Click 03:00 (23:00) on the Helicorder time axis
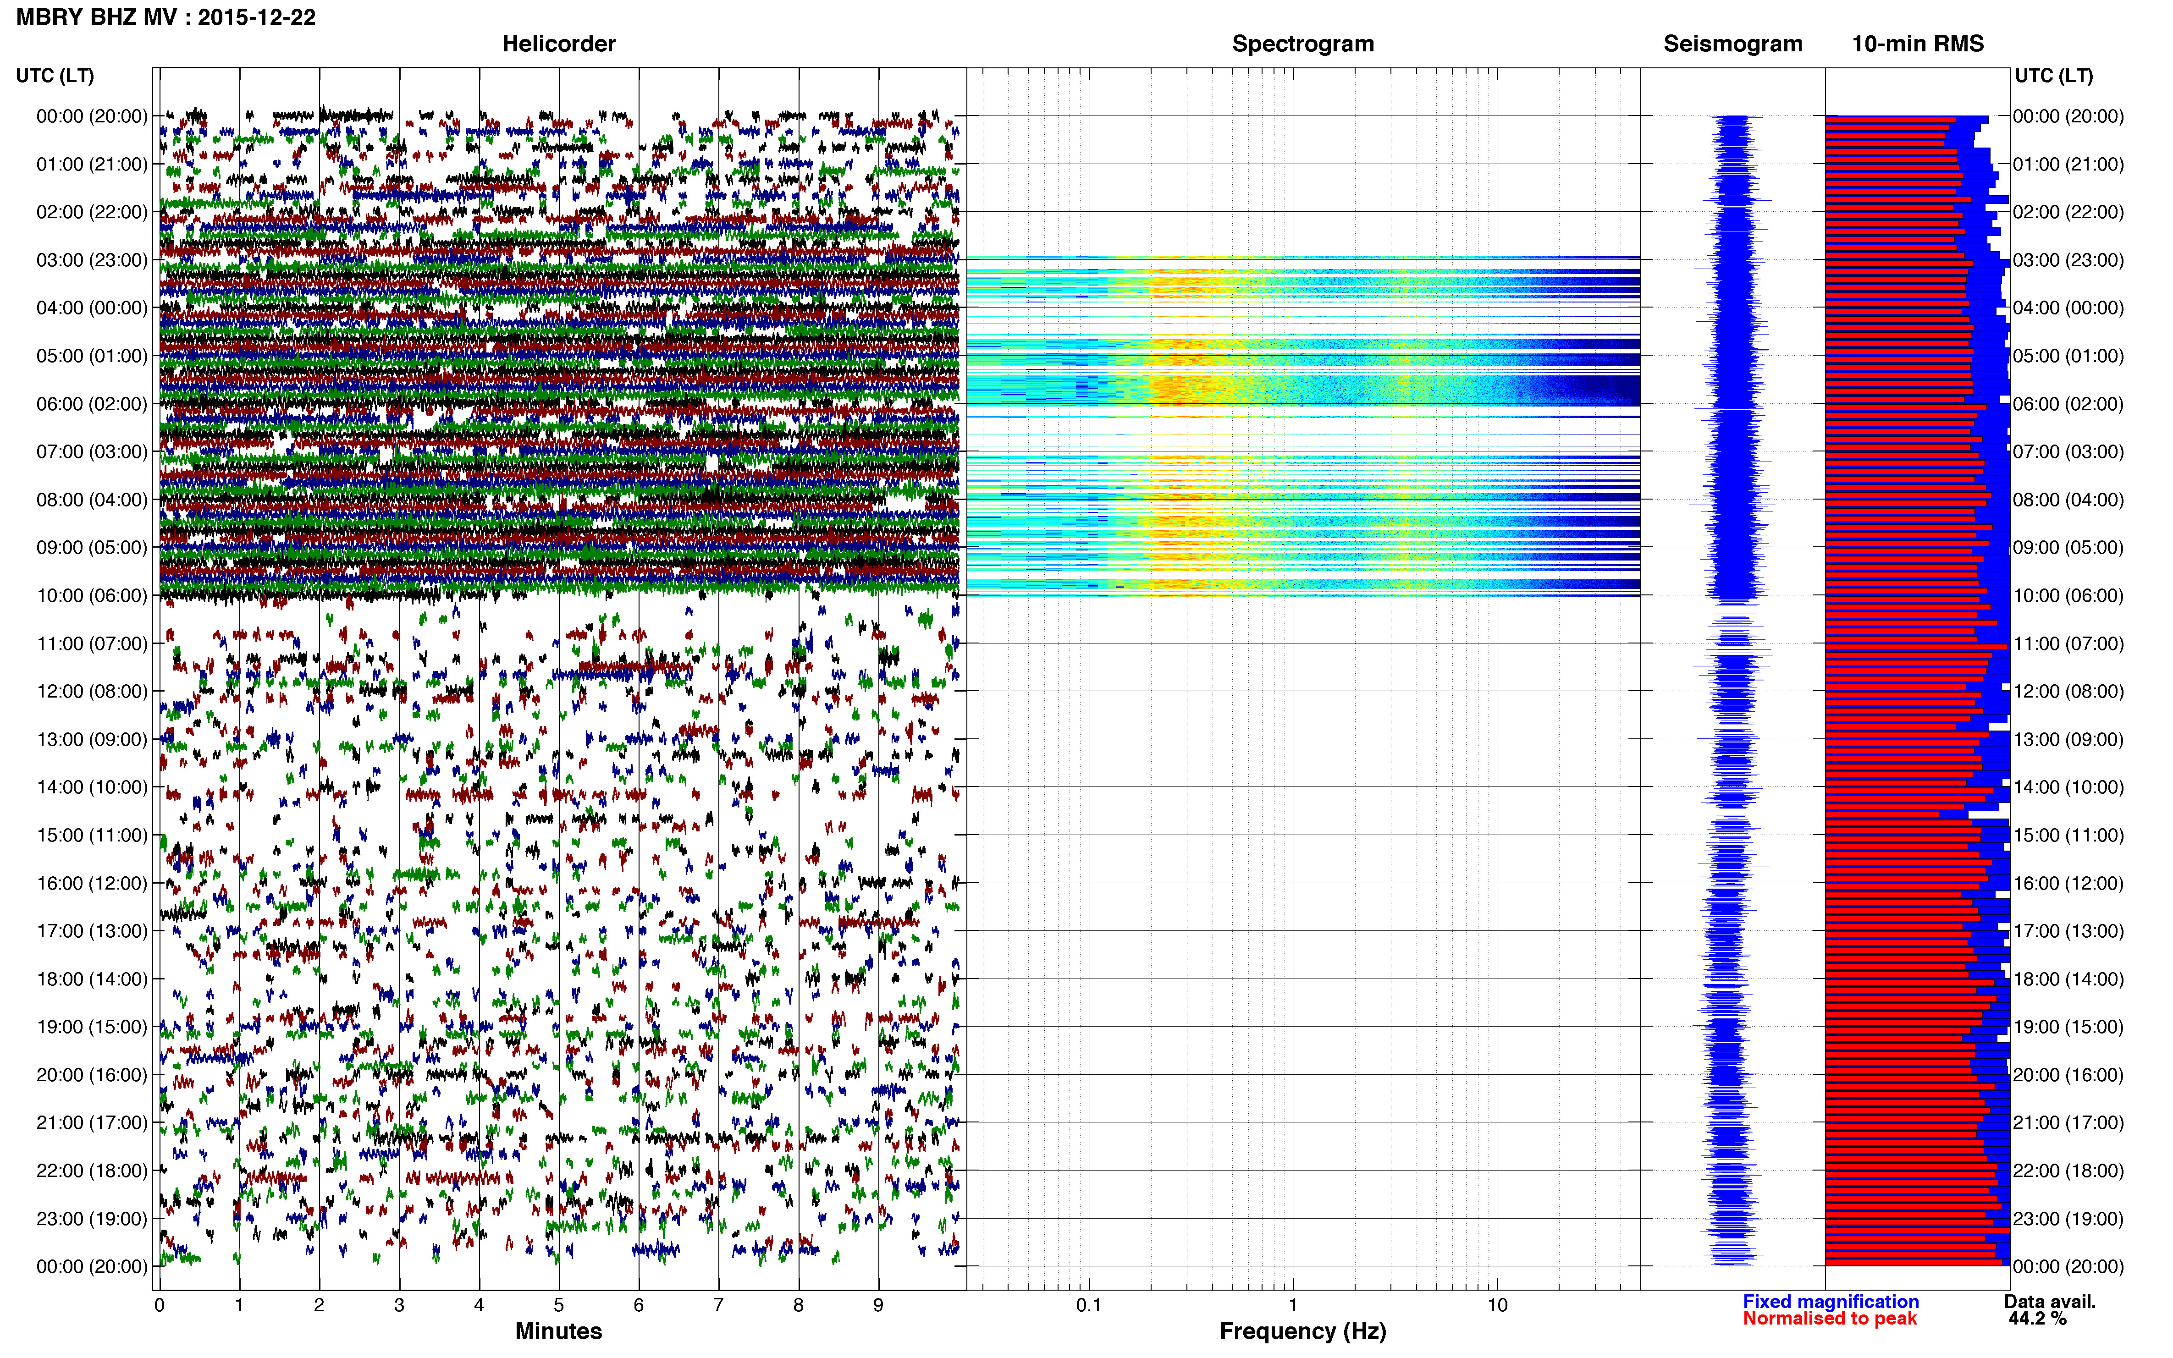The width and height of the screenshot is (2173, 1358). pos(92,260)
